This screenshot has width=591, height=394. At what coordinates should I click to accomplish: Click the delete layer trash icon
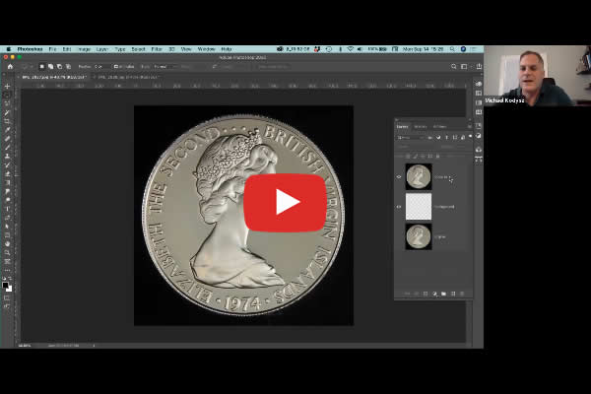tap(462, 294)
